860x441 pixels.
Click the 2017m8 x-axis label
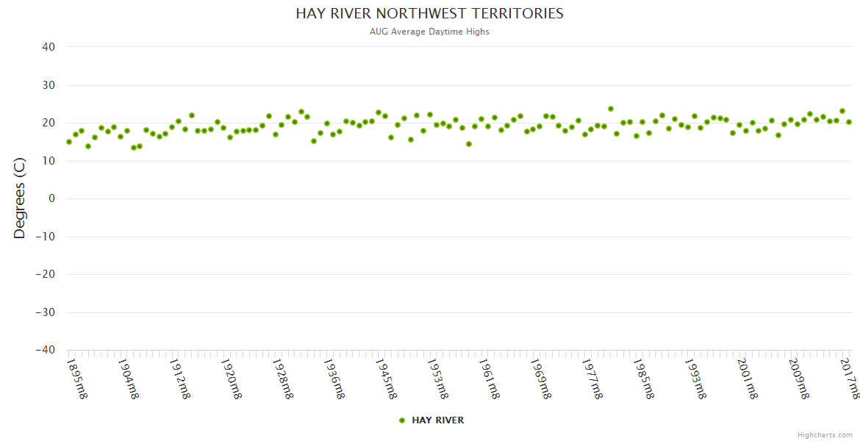[x=850, y=378]
